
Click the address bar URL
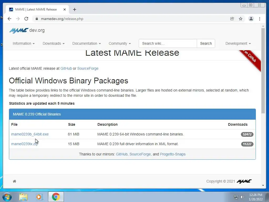point(62,19)
